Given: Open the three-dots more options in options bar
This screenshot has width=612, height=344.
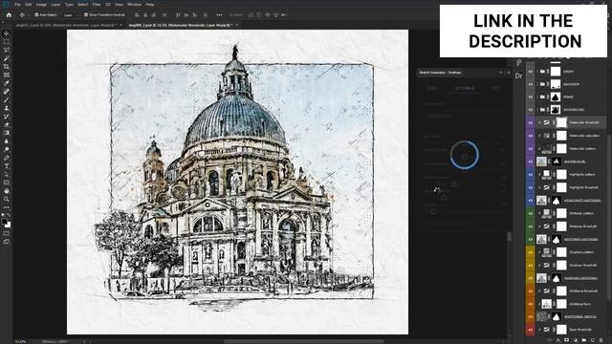Looking at the screenshot, I should click(219, 15).
